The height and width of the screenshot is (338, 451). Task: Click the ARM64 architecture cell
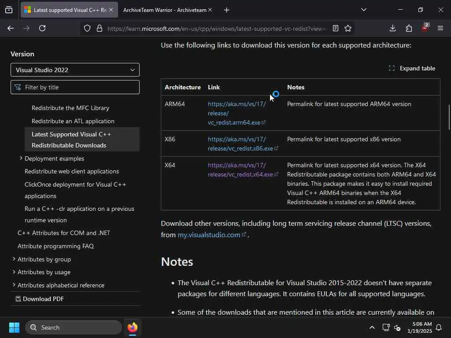[x=174, y=104]
